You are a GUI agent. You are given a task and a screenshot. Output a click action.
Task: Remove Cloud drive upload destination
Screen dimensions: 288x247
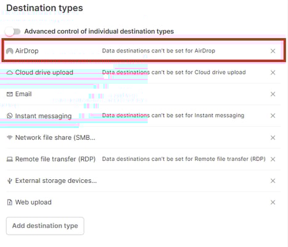point(273,73)
